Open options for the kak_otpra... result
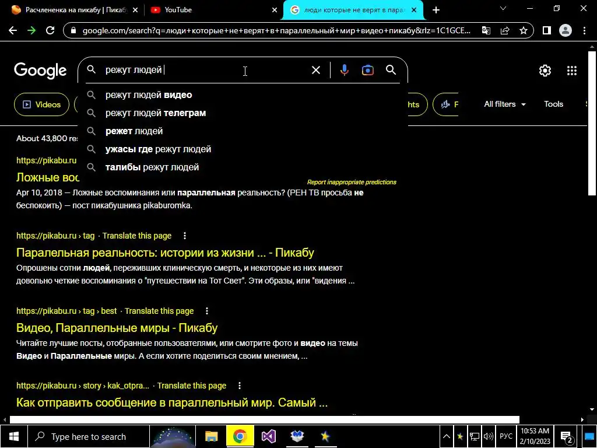The width and height of the screenshot is (597, 448). click(240, 386)
